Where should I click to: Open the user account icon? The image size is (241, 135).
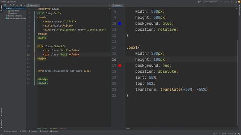(199, 1)
